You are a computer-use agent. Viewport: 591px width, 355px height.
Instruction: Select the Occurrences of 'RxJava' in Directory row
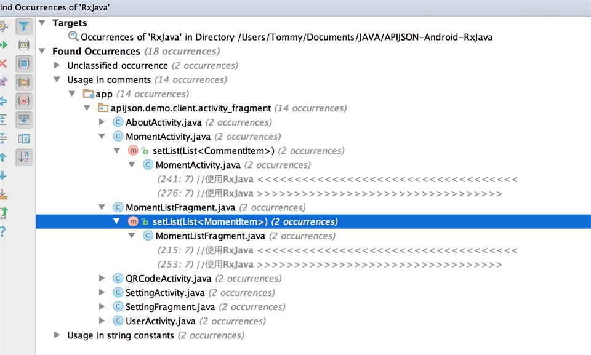tap(286, 37)
